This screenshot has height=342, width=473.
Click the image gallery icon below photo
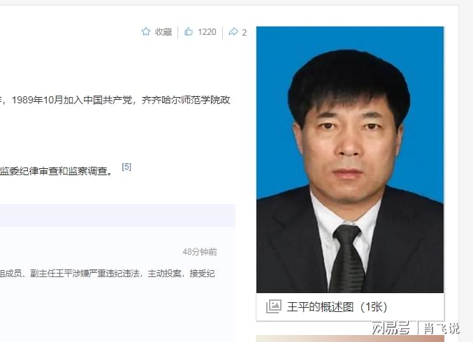point(274,306)
